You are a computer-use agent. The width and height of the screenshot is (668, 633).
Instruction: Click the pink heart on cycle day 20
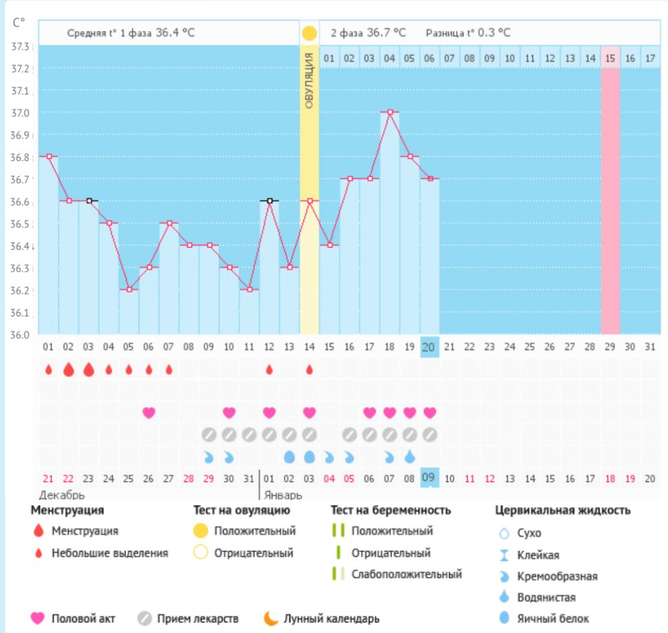coord(430,412)
